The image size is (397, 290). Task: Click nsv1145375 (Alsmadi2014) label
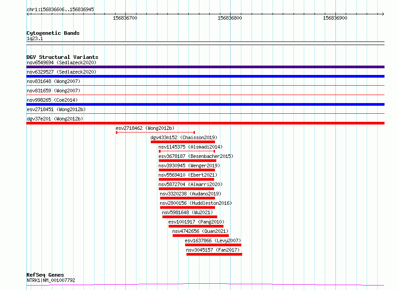click(190, 147)
